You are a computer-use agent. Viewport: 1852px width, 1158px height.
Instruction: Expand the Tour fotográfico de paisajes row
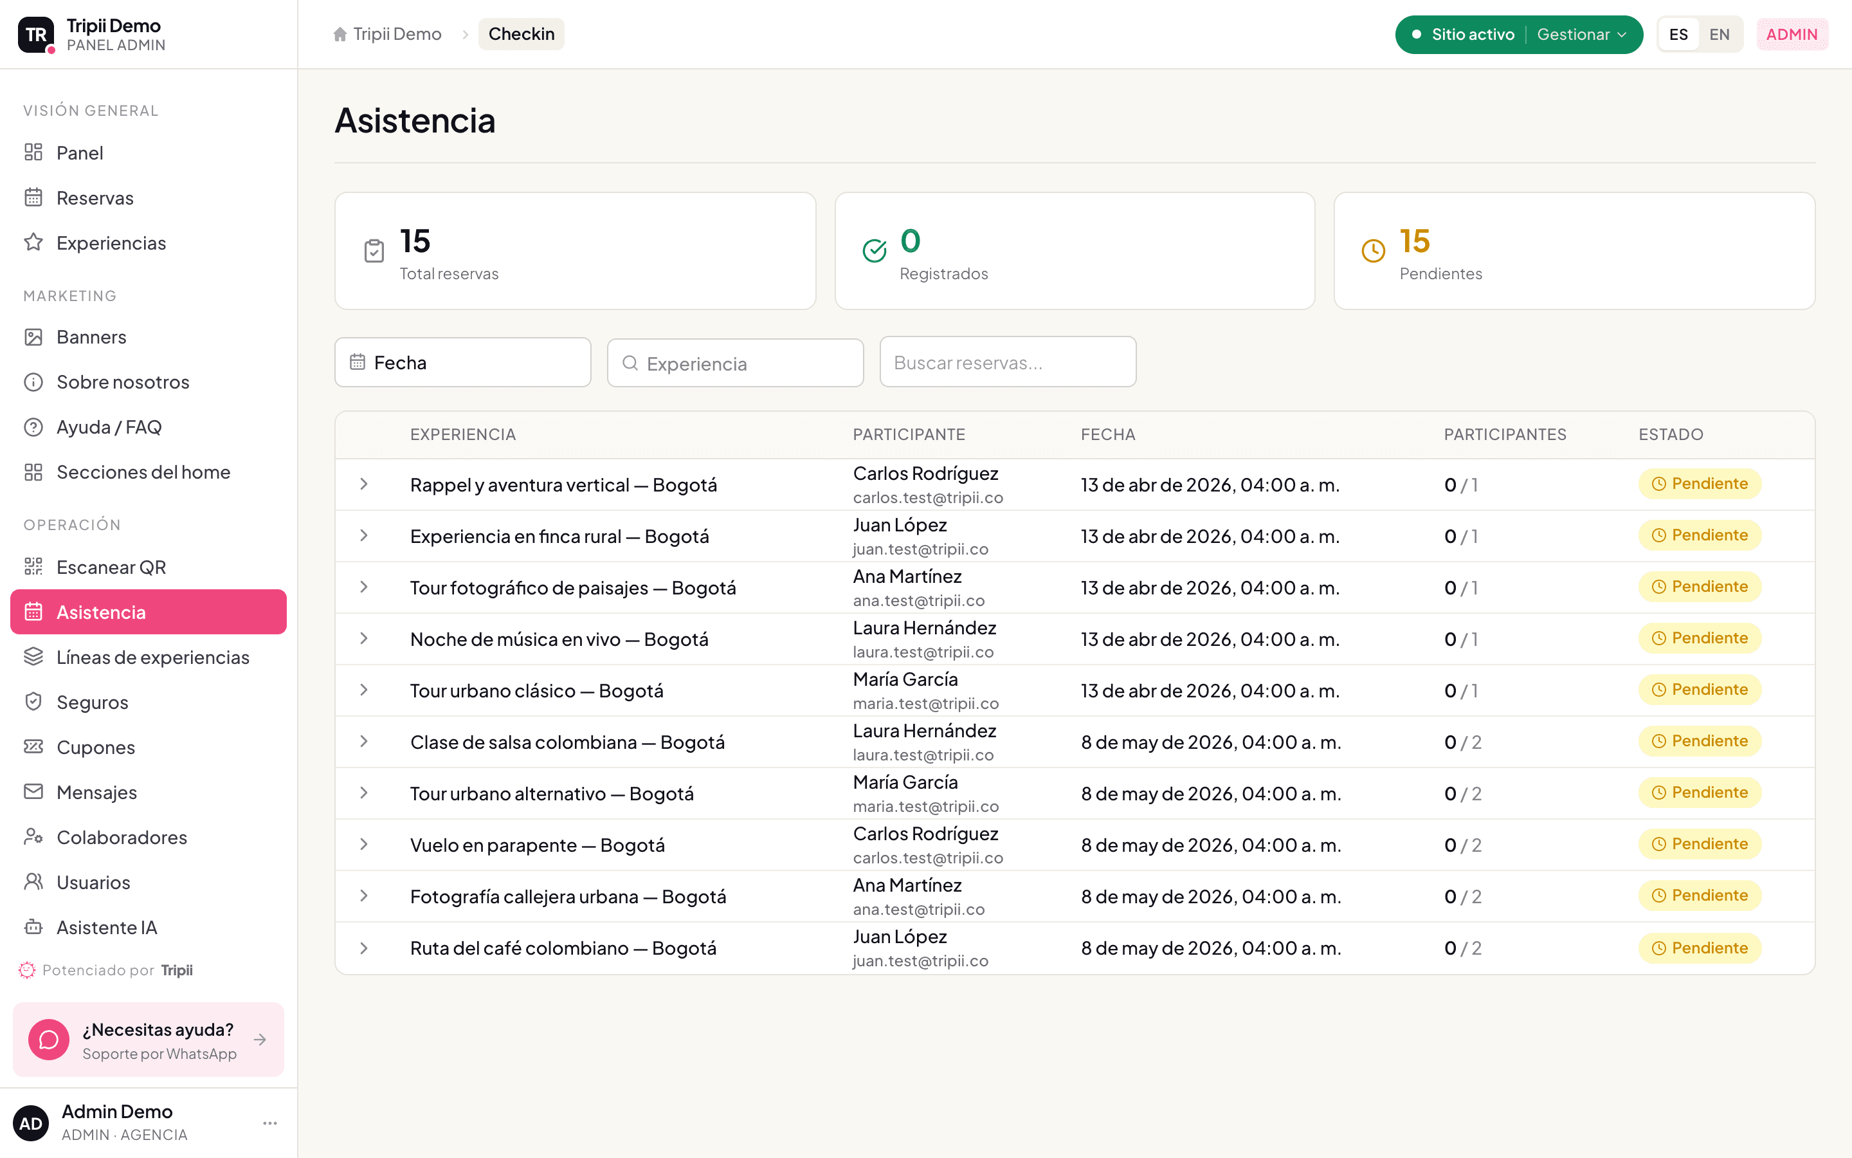point(364,587)
